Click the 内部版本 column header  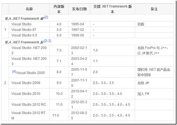(x=59, y=9)
